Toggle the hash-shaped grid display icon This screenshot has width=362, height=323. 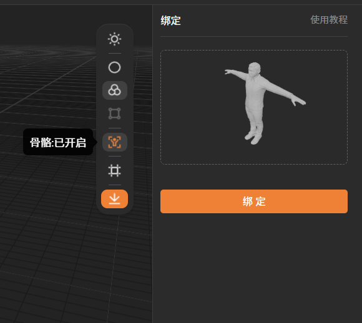114,171
